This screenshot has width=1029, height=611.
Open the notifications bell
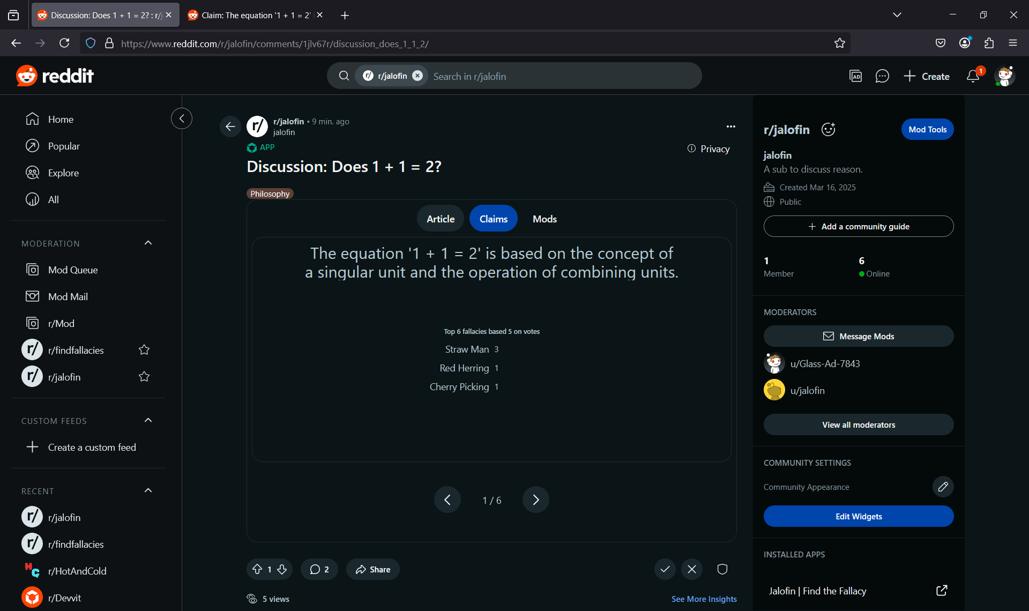point(973,76)
